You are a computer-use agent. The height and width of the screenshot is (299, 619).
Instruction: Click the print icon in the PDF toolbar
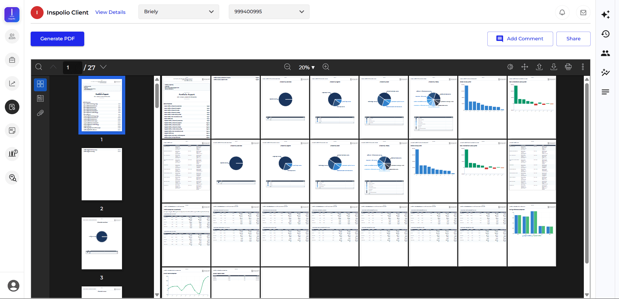568,67
